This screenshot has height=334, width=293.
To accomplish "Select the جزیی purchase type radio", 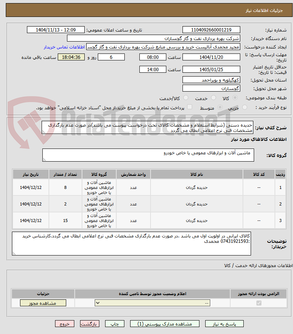I will (244, 107).
